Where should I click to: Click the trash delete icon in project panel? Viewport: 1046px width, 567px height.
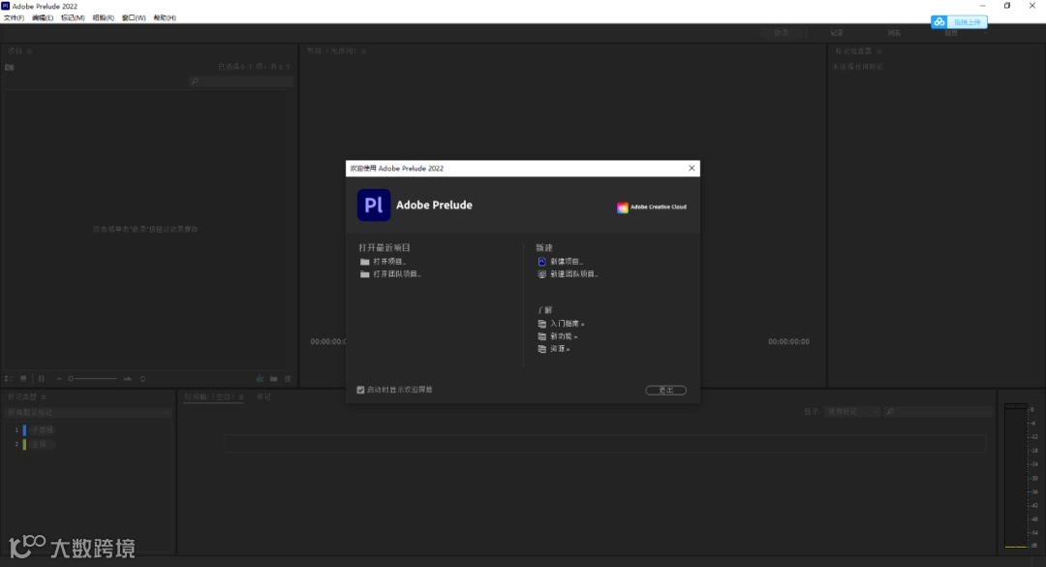289,379
